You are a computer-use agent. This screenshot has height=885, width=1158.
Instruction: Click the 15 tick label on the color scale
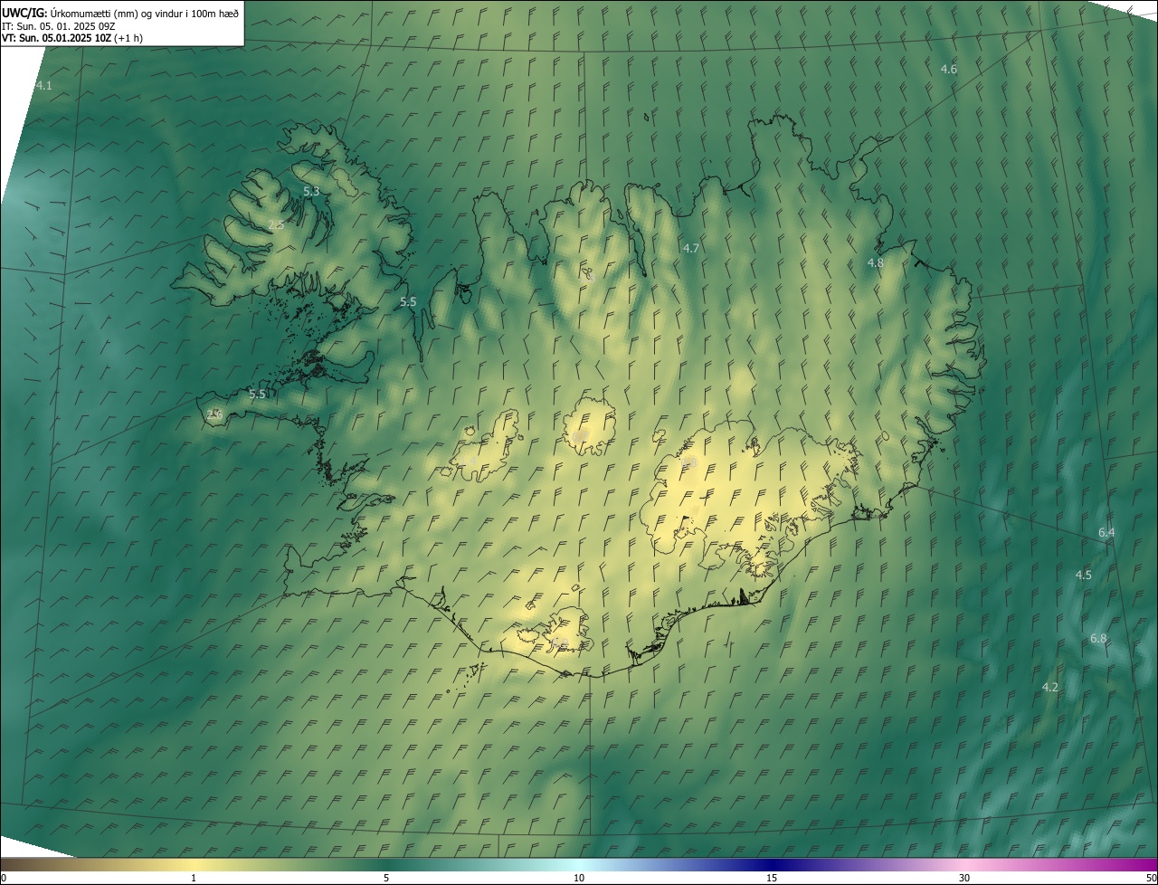[x=772, y=878]
